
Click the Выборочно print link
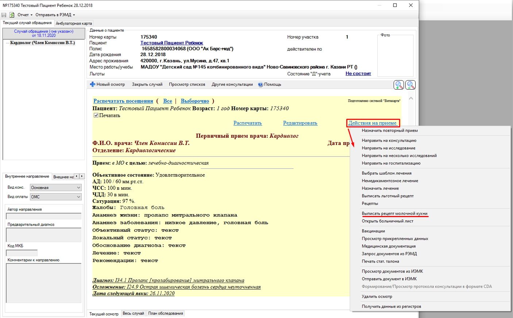(195, 101)
